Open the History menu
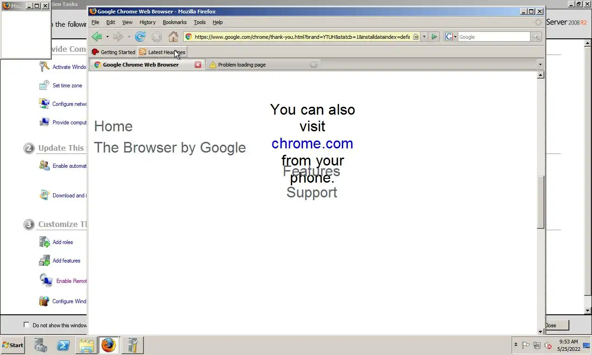 (148, 22)
